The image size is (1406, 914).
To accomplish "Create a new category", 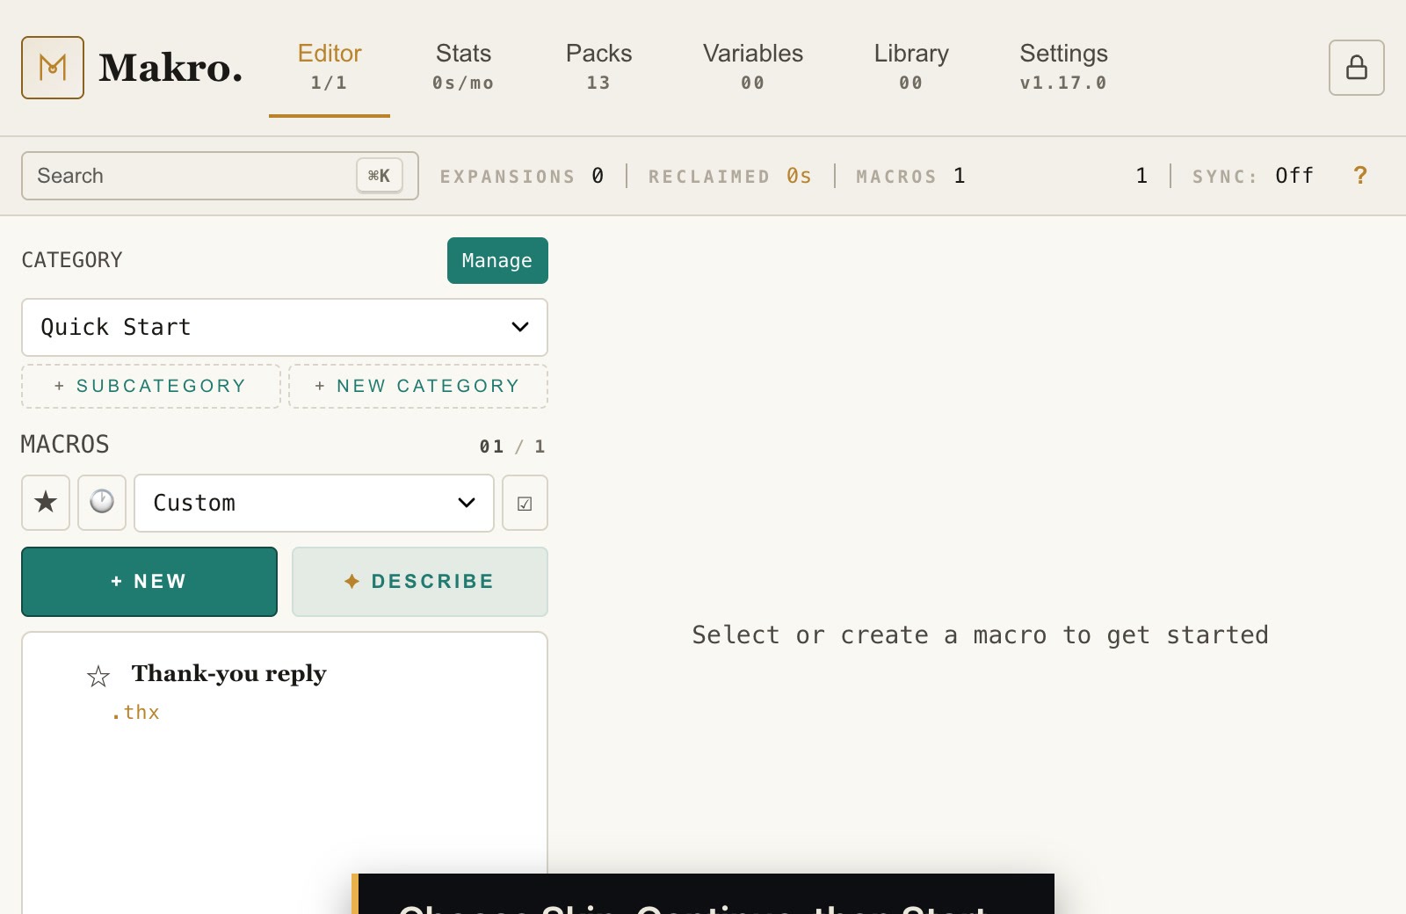I will (x=418, y=386).
